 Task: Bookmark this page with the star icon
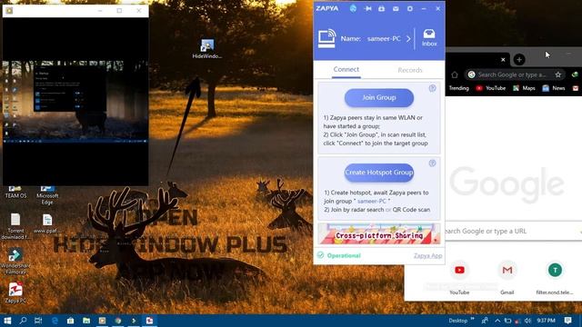tap(557, 74)
